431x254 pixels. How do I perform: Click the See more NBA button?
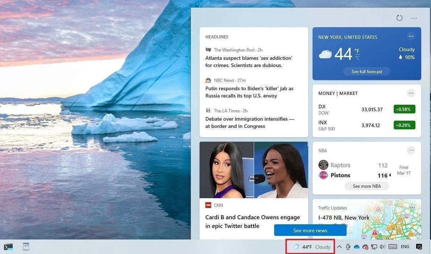tap(367, 186)
